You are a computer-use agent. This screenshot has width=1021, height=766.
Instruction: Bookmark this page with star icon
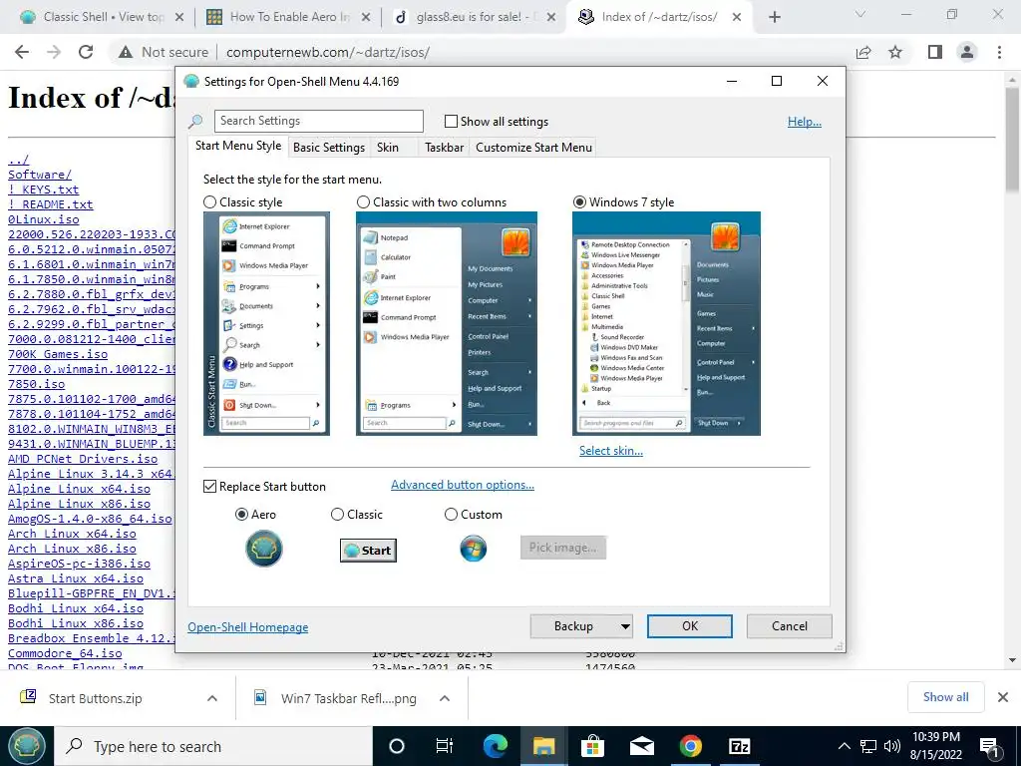[896, 52]
